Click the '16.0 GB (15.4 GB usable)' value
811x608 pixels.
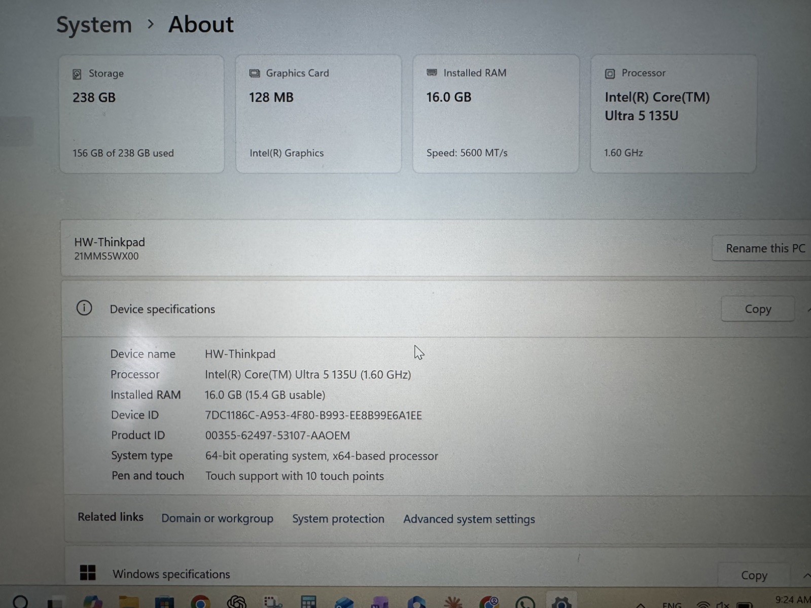[x=265, y=395]
